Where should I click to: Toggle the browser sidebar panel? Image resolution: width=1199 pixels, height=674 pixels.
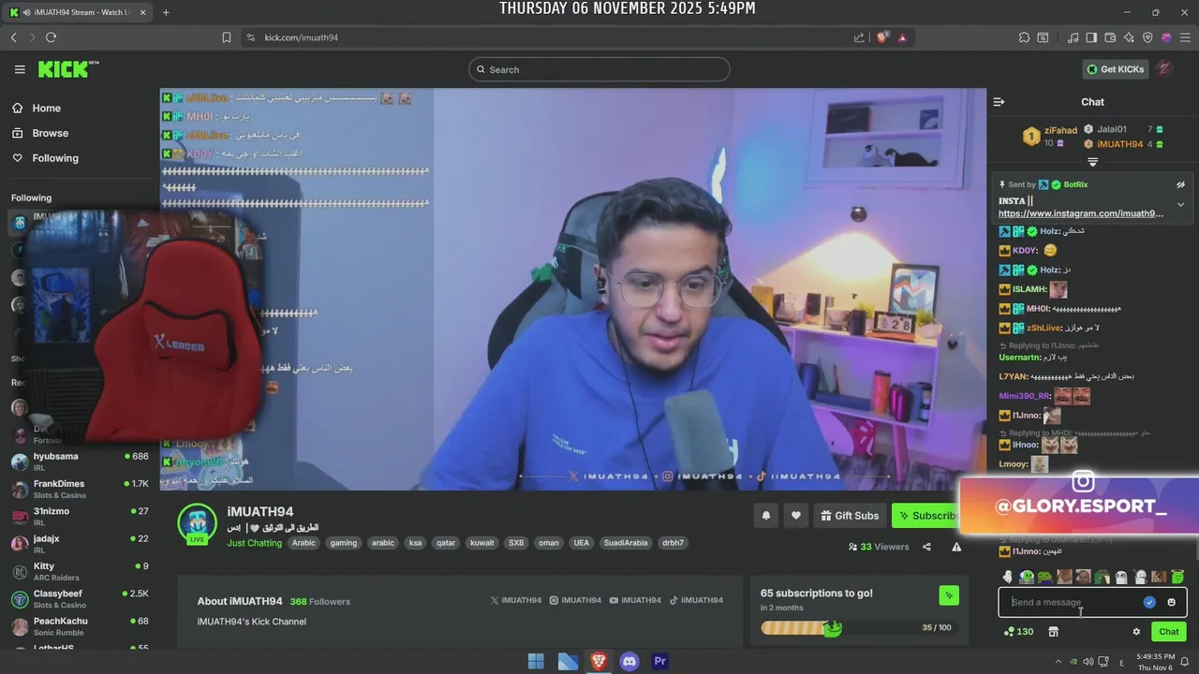pos(1091,37)
